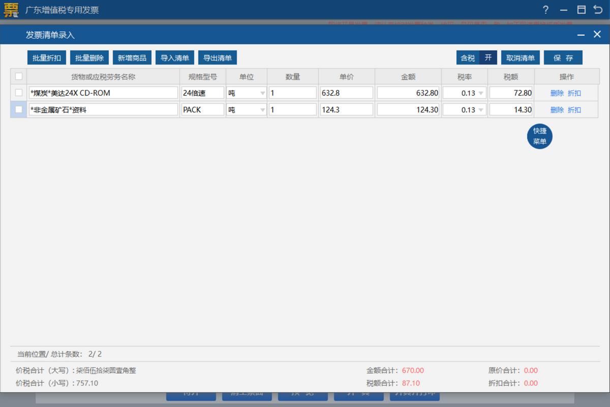Screen dimensions: 610x407
Task: Check the row checkbox for 煤炭 item
Action: 18,92
